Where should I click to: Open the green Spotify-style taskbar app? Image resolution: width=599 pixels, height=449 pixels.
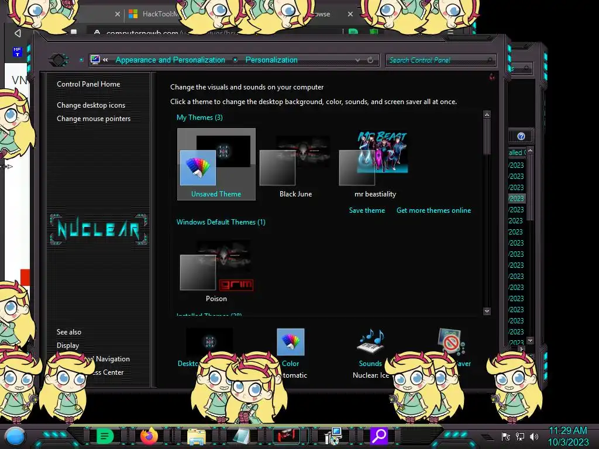(105, 436)
